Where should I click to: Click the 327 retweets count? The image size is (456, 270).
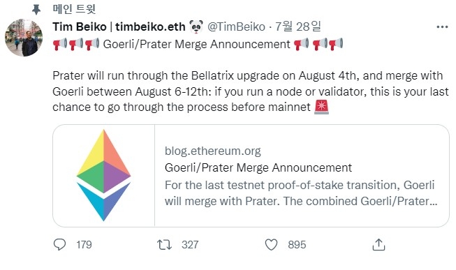coord(190,245)
